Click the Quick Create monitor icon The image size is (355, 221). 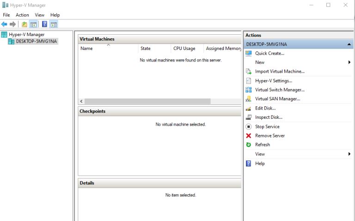click(248, 54)
